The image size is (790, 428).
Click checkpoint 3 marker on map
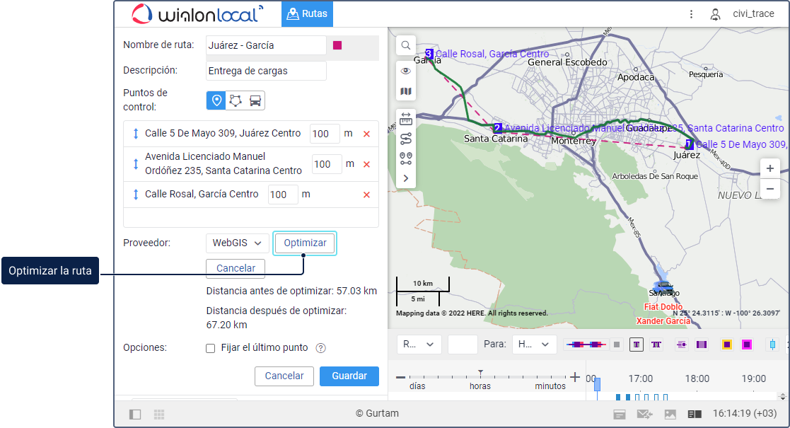pyautogui.click(x=429, y=54)
